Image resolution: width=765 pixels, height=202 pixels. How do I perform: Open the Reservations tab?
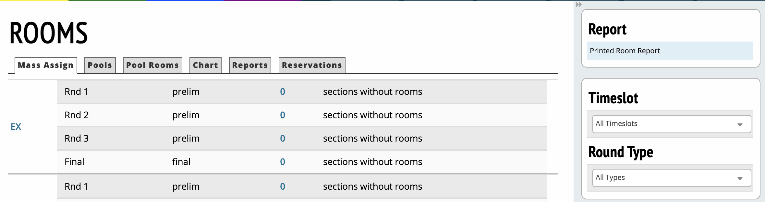click(312, 65)
